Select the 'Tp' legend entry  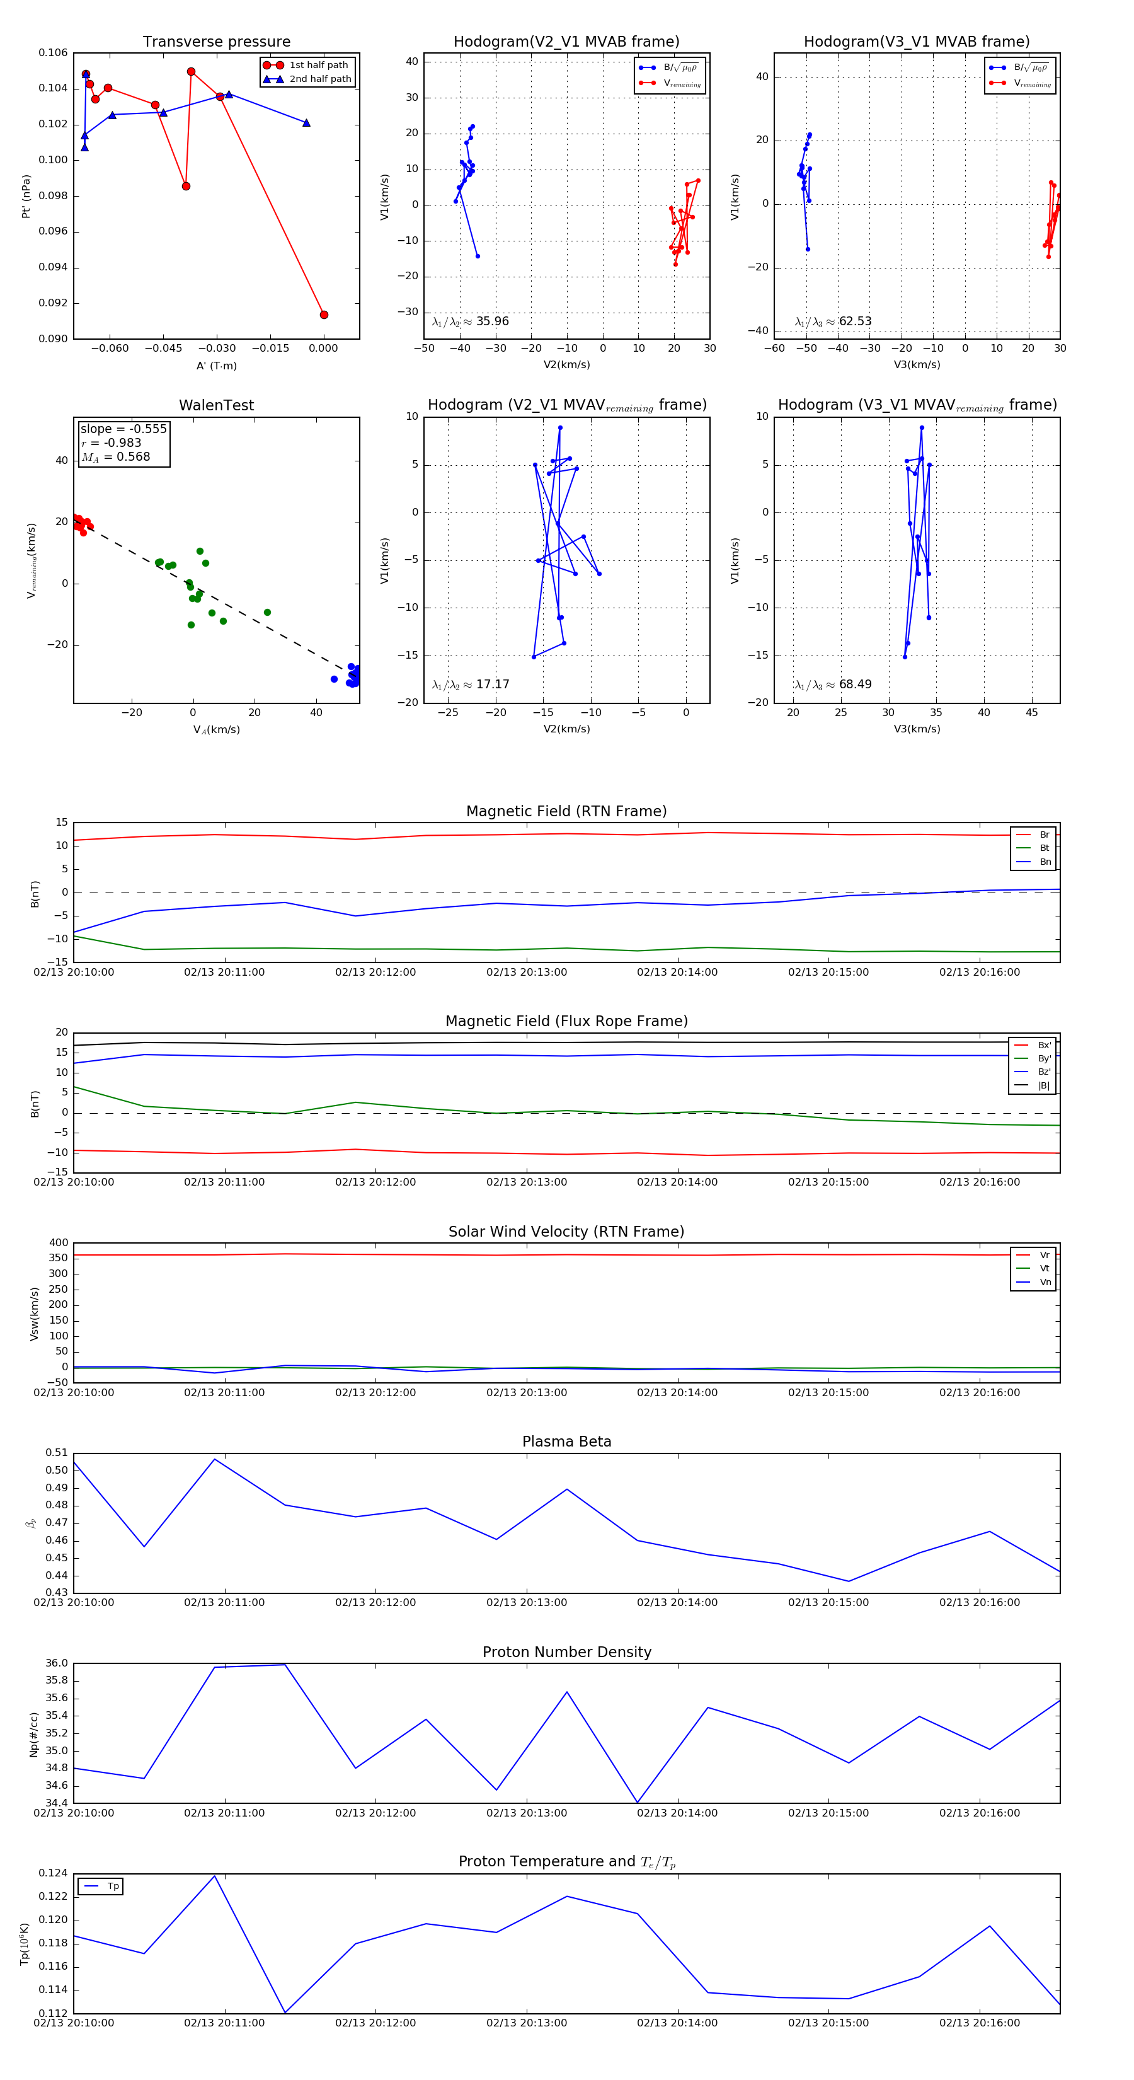point(101,1886)
